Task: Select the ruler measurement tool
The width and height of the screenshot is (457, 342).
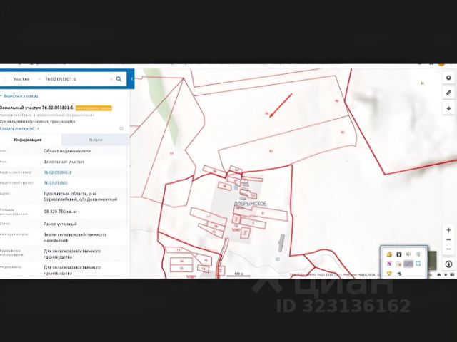Action: pos(448,93)
